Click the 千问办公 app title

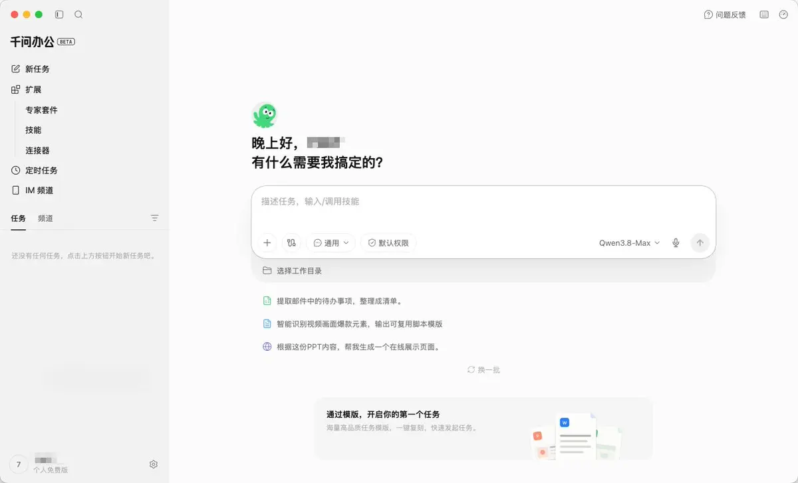pyautogui.click(x=32, y=42)
